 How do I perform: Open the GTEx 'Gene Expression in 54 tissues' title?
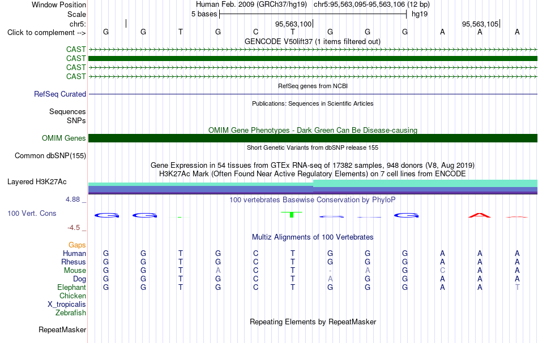[313, 166]
